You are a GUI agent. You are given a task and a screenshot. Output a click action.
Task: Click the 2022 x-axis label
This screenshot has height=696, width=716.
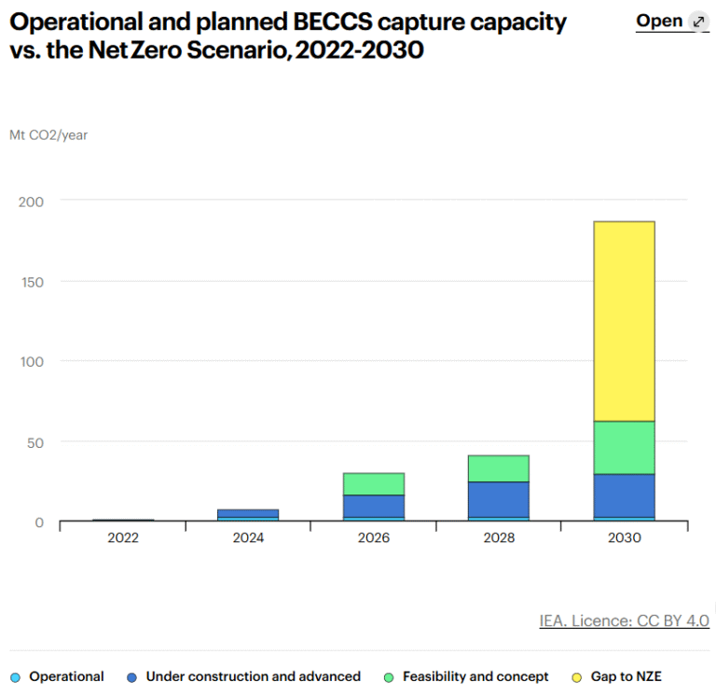123,537
